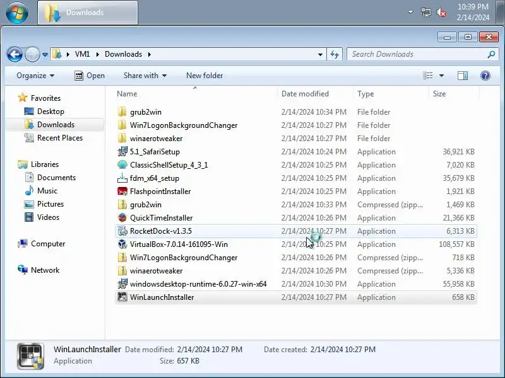
Task: Select Network in the navigation pane
Action: click(x=45, y=270)
